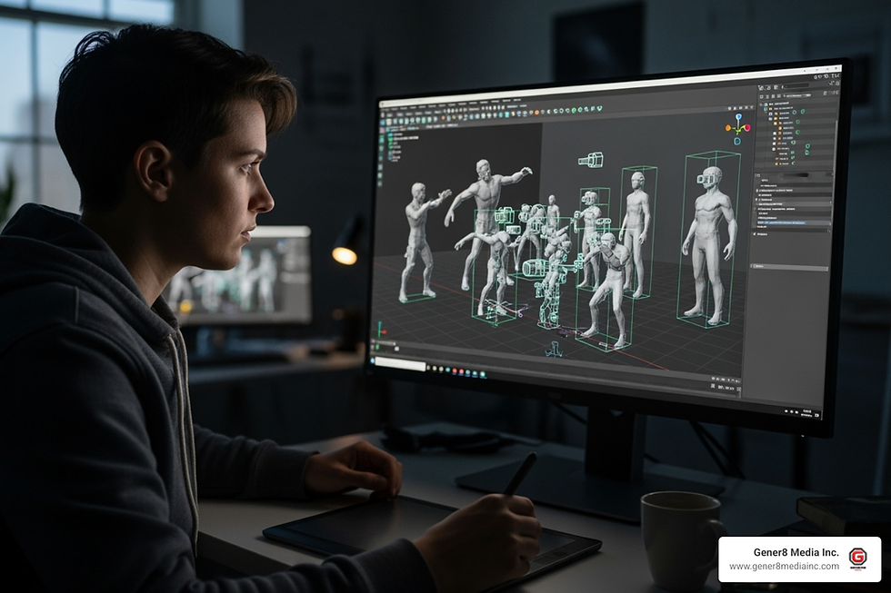Screen dimensions: 891x593
Task: Click the blue top handle of the orientation gizmo
Action: click(x=738, y=117)
